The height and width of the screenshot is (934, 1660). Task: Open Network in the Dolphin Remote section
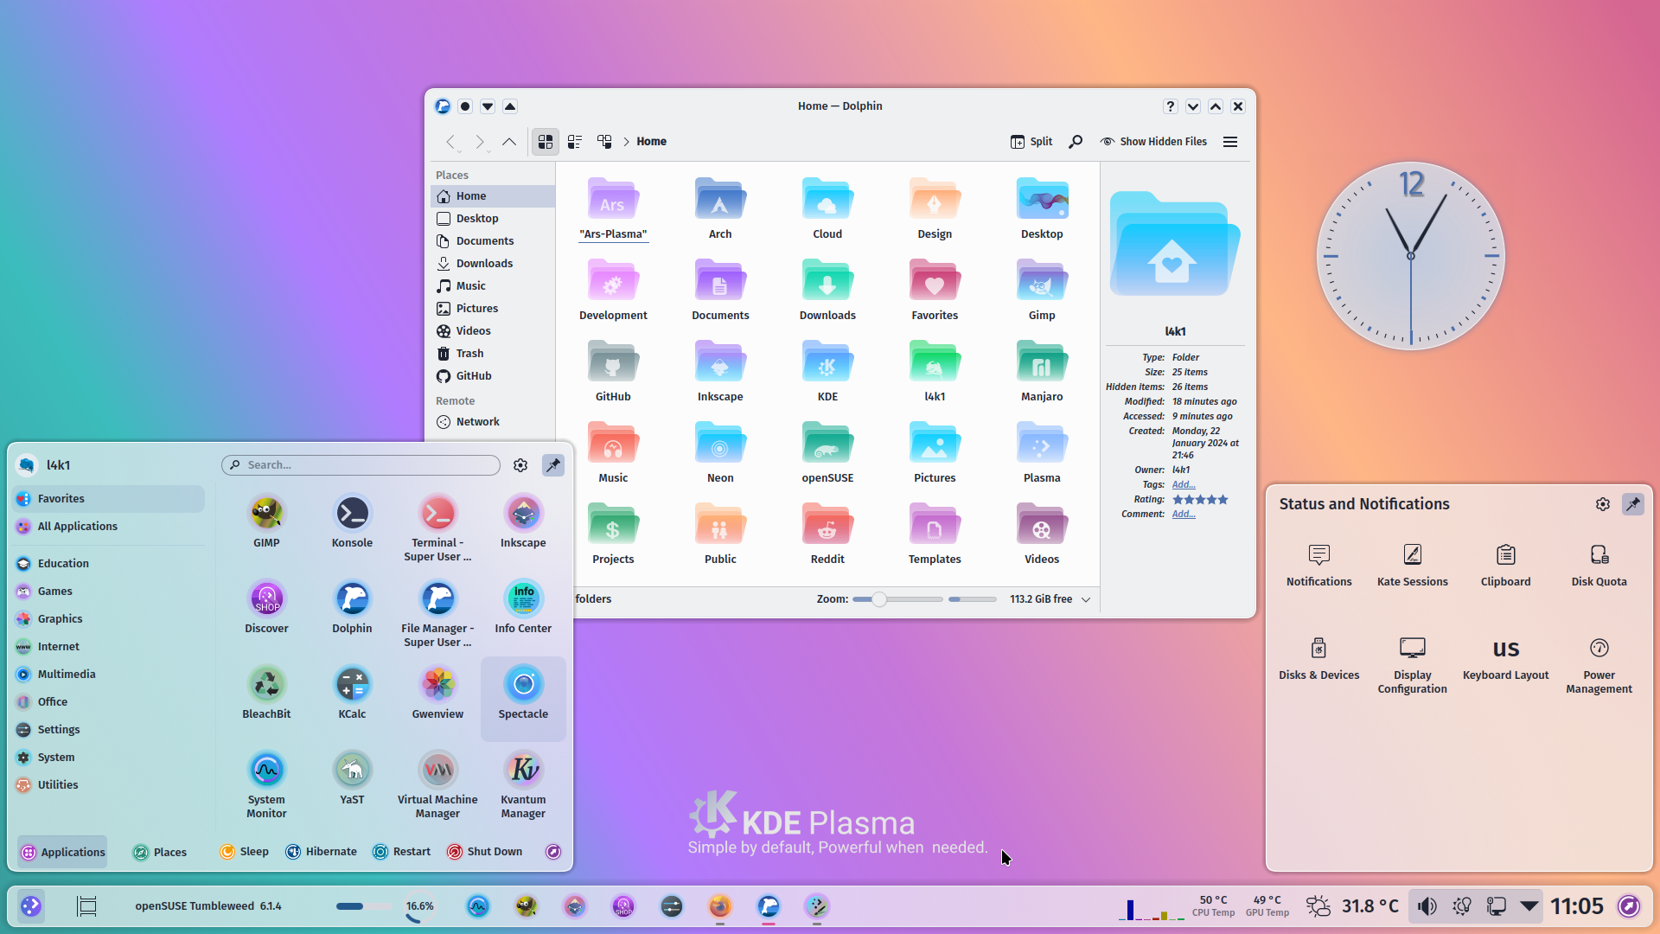(x=493, y=422)
